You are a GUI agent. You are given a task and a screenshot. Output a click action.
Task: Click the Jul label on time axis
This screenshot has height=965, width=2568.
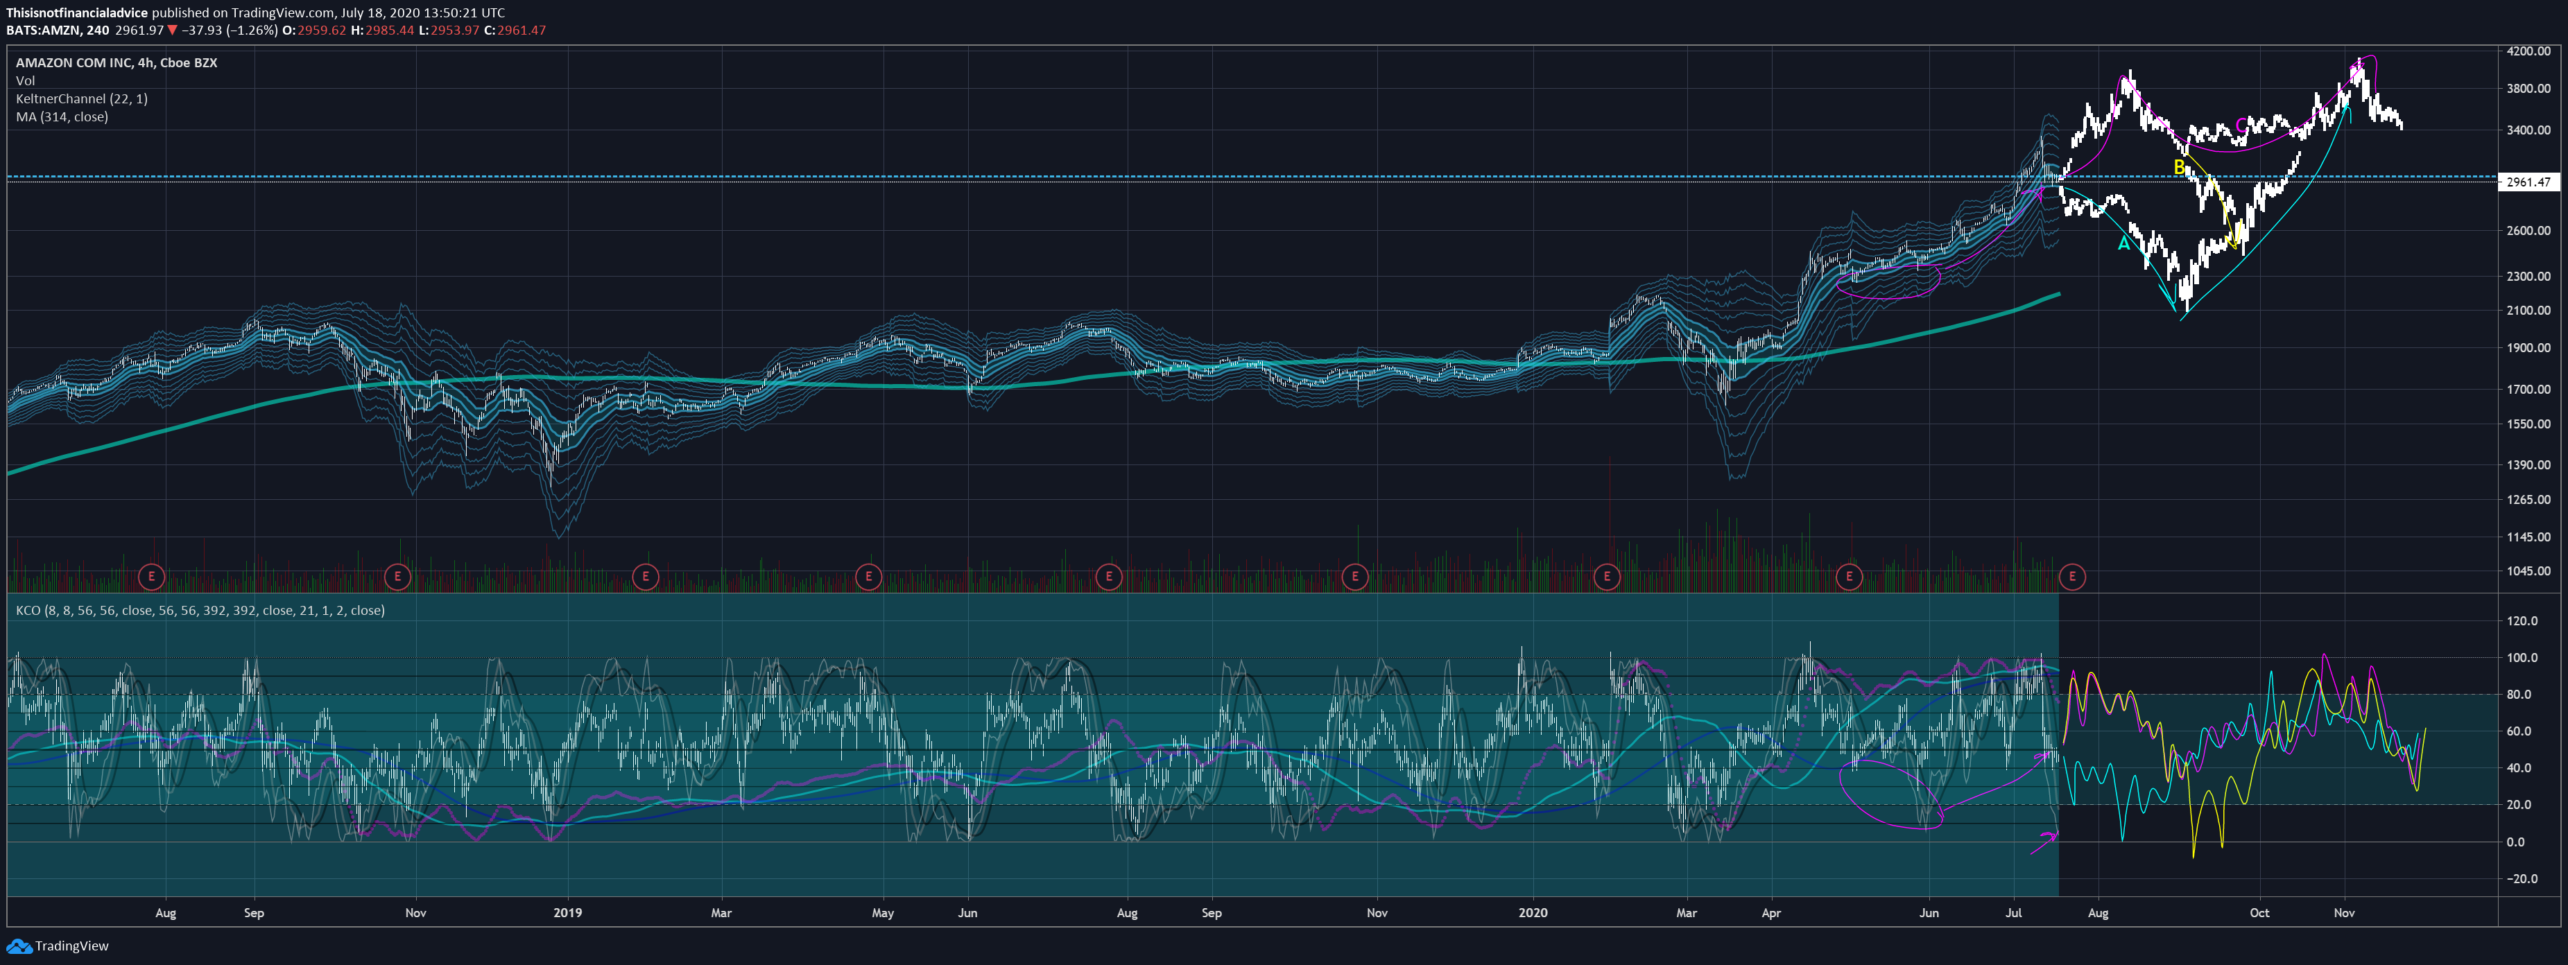(x=2014, y=912)
